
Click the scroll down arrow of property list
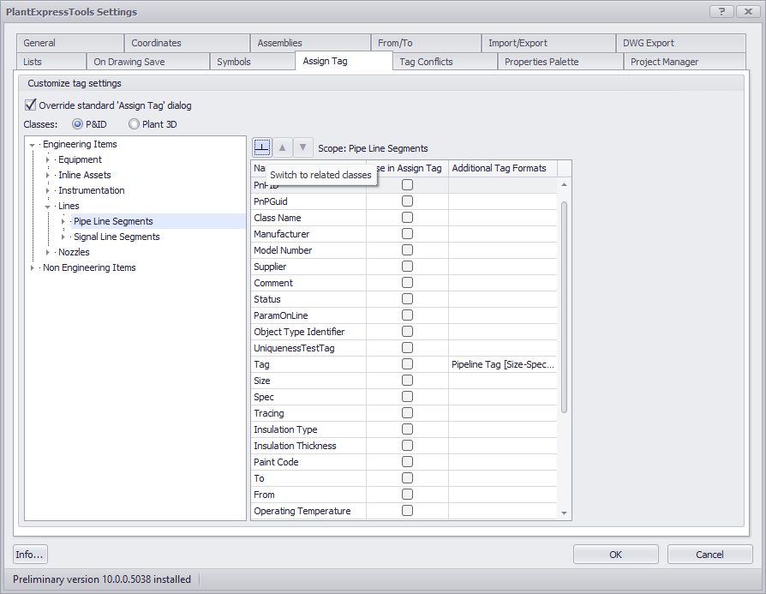pos(565,513)
